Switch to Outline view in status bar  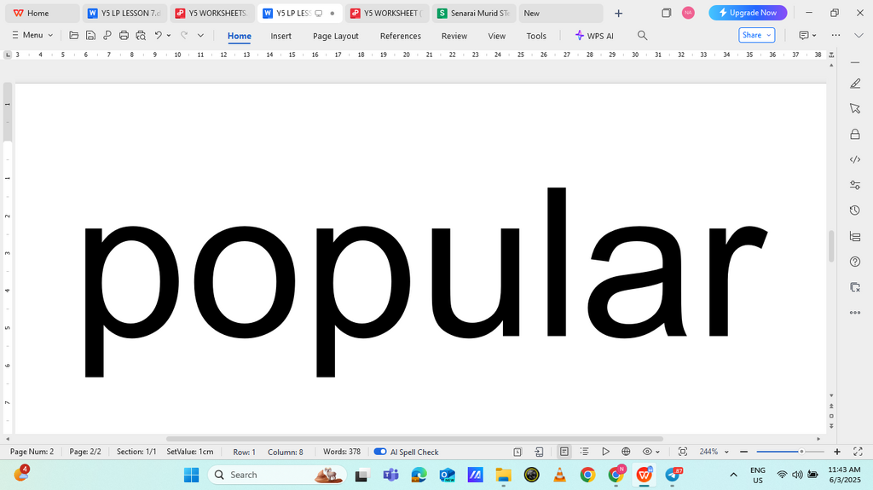585,452
